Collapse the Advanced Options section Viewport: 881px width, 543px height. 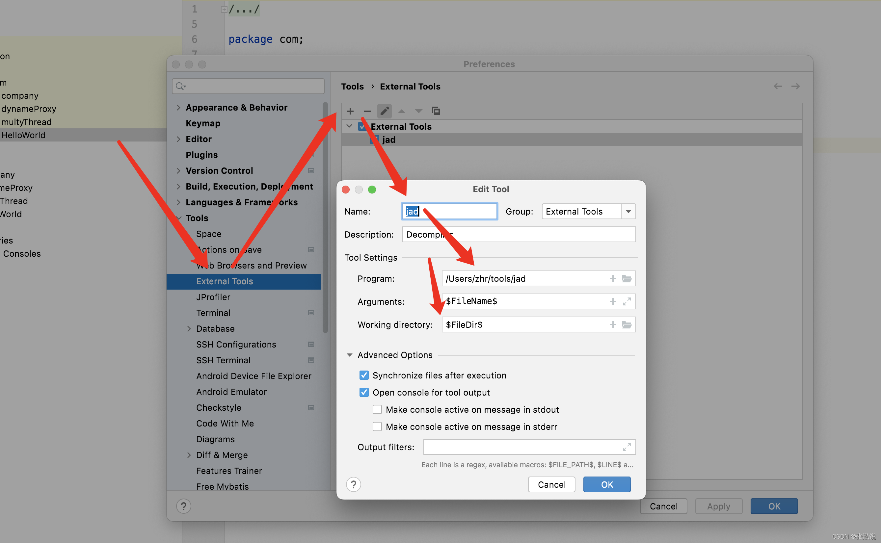349,355
